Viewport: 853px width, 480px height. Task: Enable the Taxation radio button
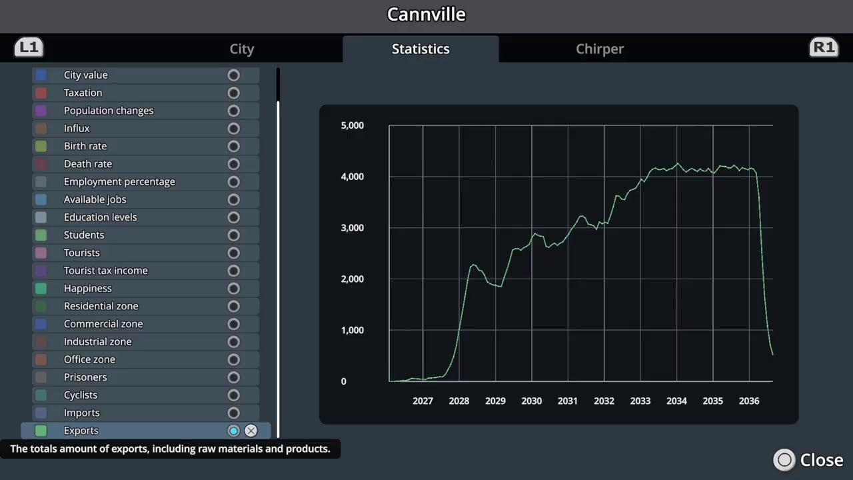(x=233, y=93)
